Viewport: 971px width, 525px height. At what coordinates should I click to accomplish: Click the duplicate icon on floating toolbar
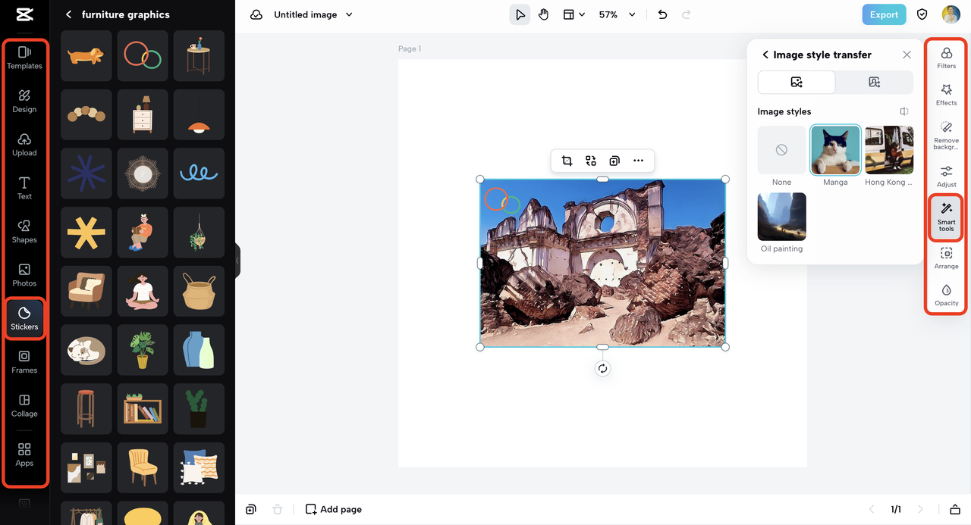(614, 161)
